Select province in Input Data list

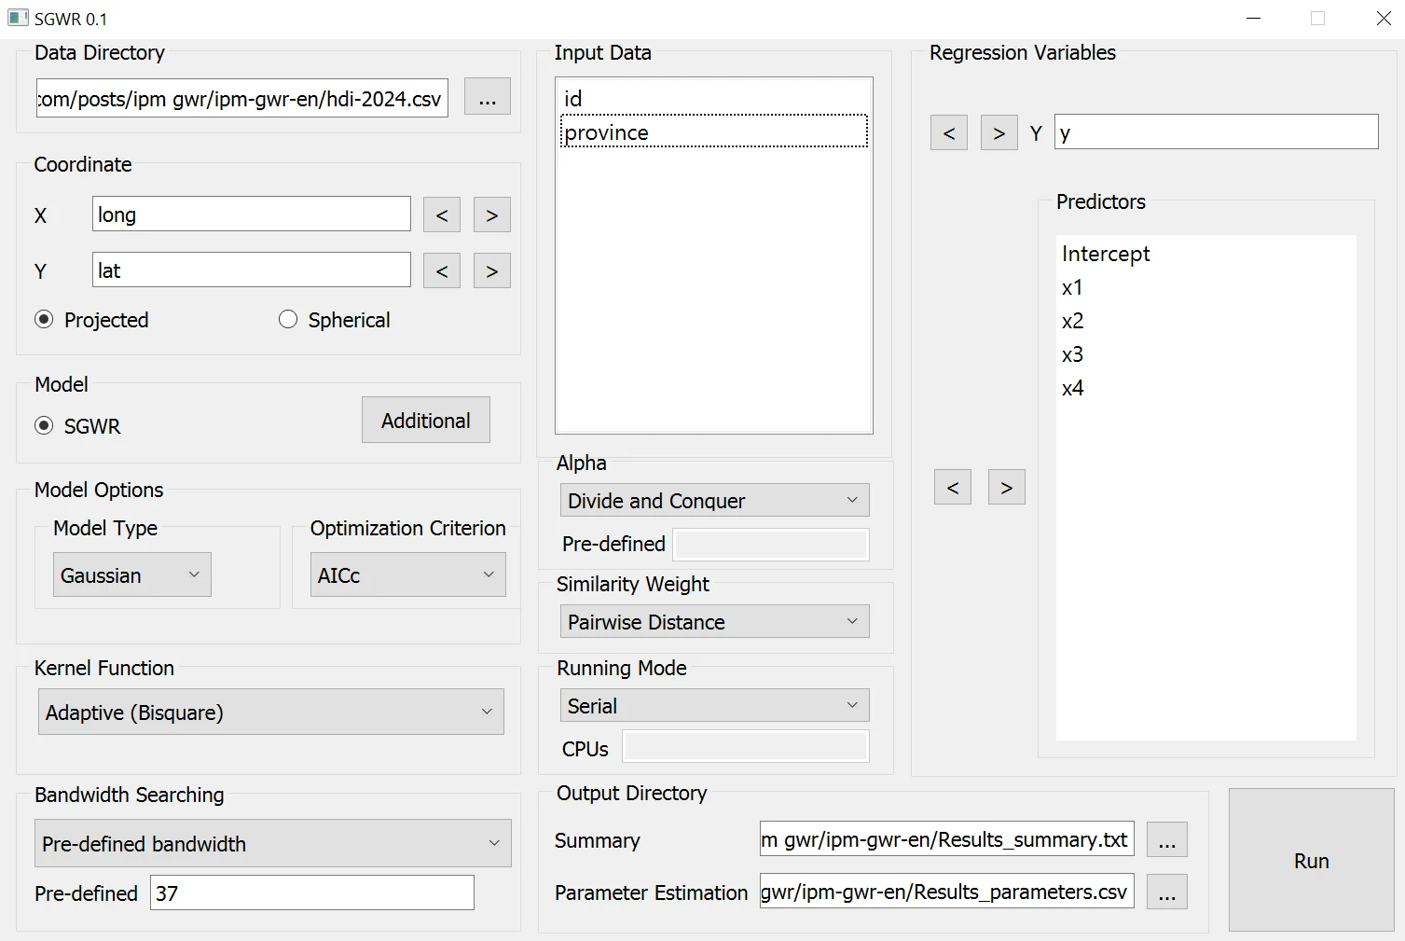point(607,132)
